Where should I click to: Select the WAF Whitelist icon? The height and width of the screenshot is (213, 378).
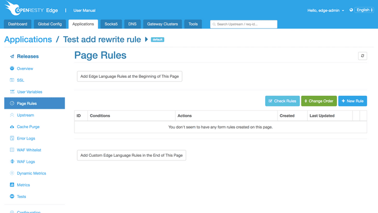[x=12, y=150]
